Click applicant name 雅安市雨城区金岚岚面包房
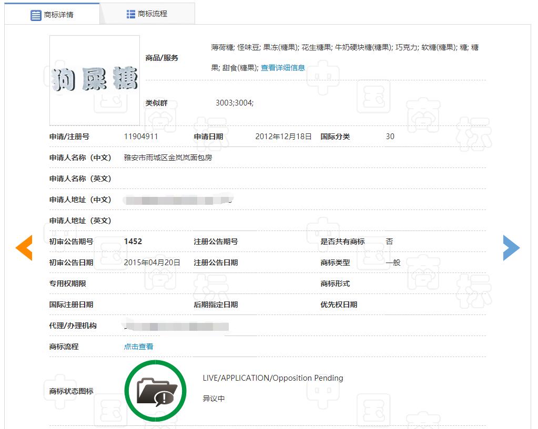The width and height of the screenshot is (538, 429). pos(168,158)
